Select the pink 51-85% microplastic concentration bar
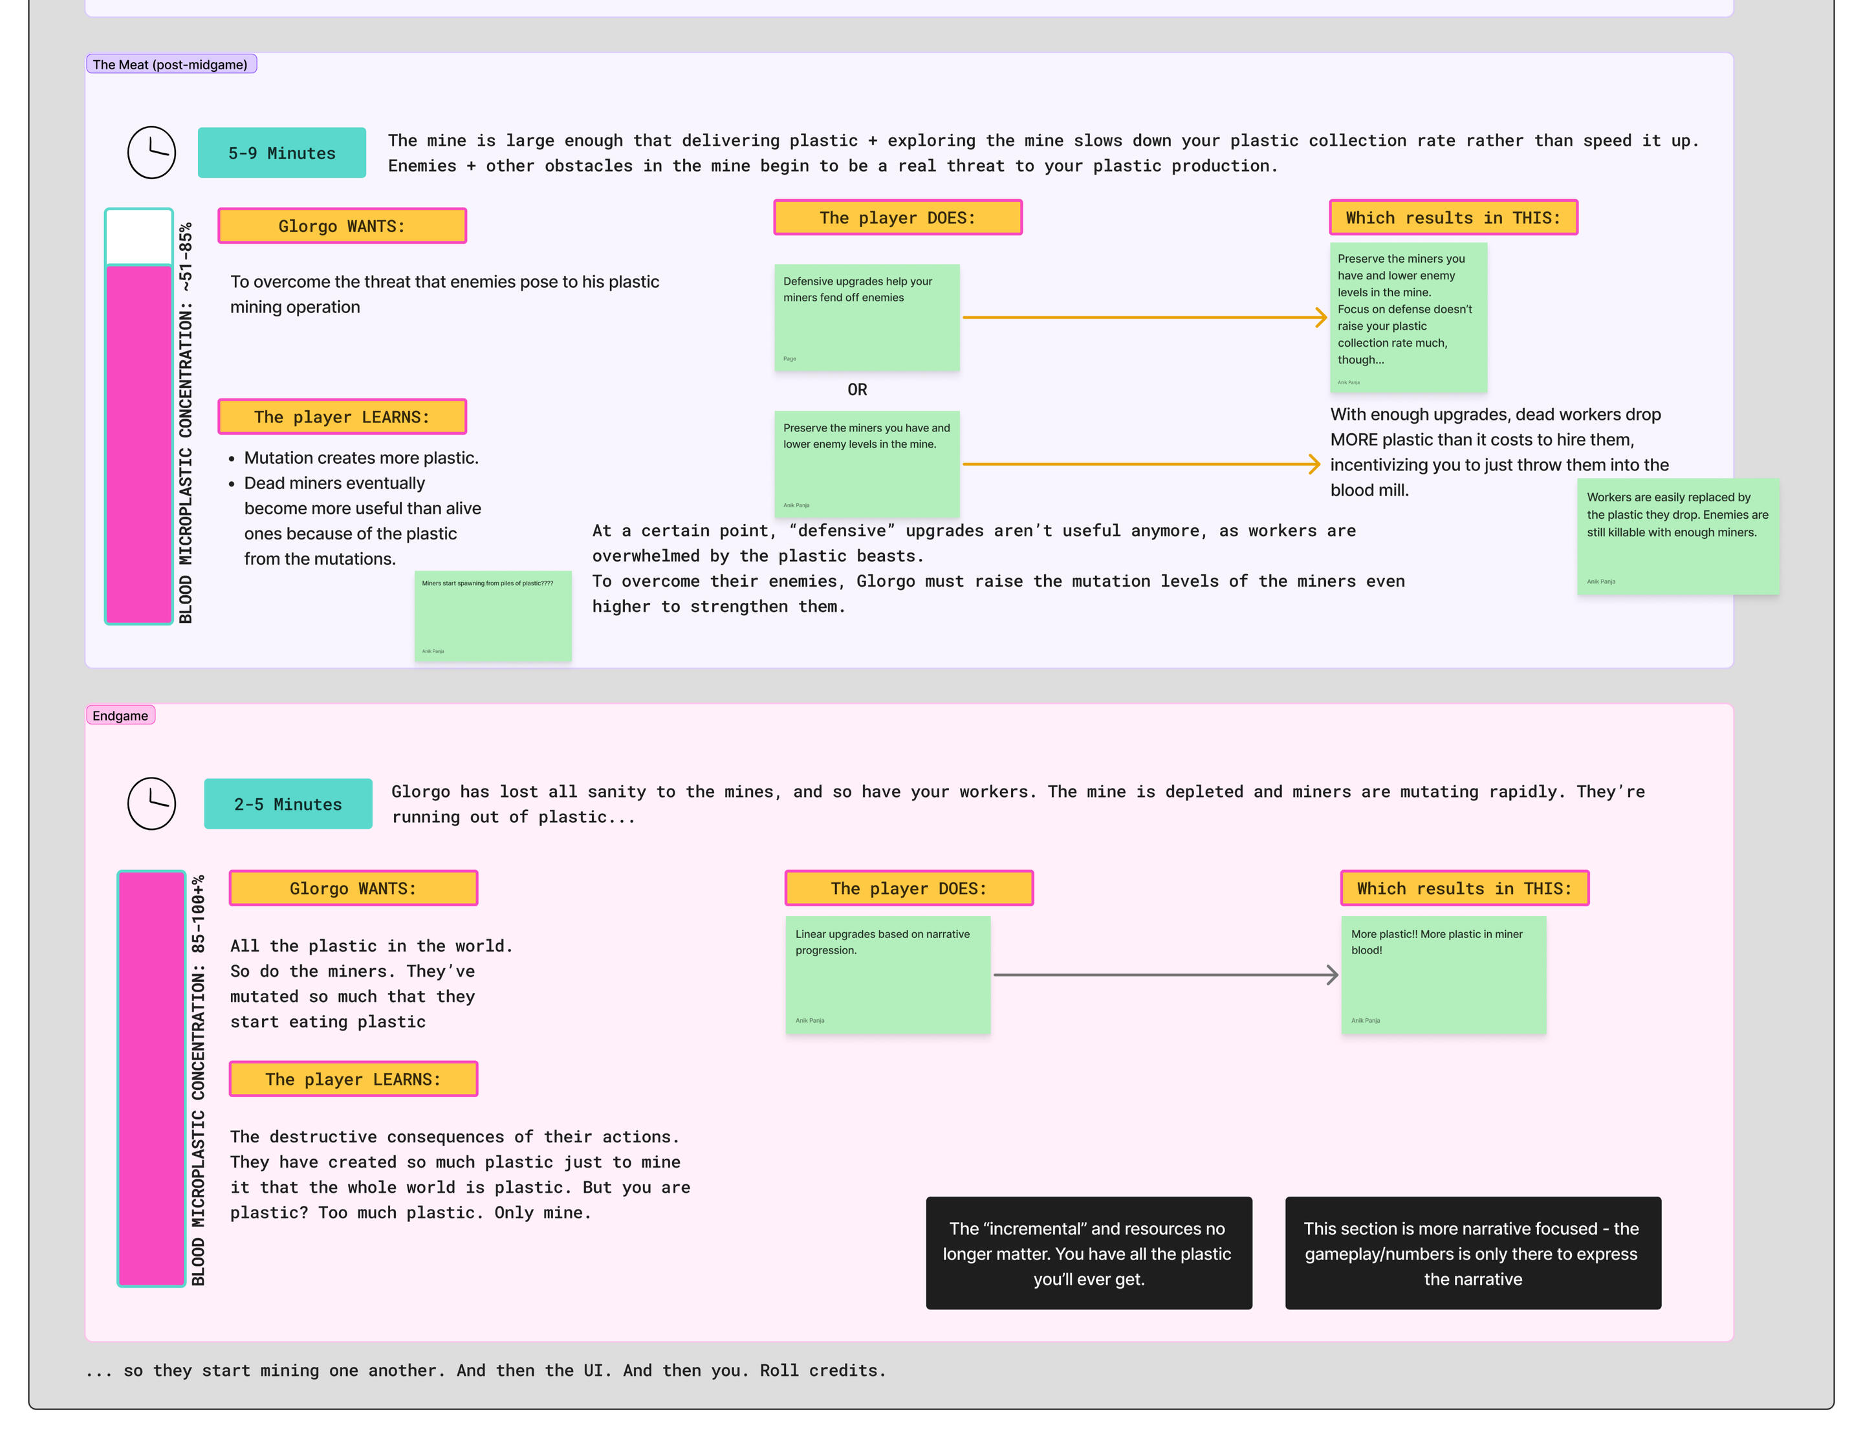Viewport: 1863px width, 1438px height. [x=139, y=444]
